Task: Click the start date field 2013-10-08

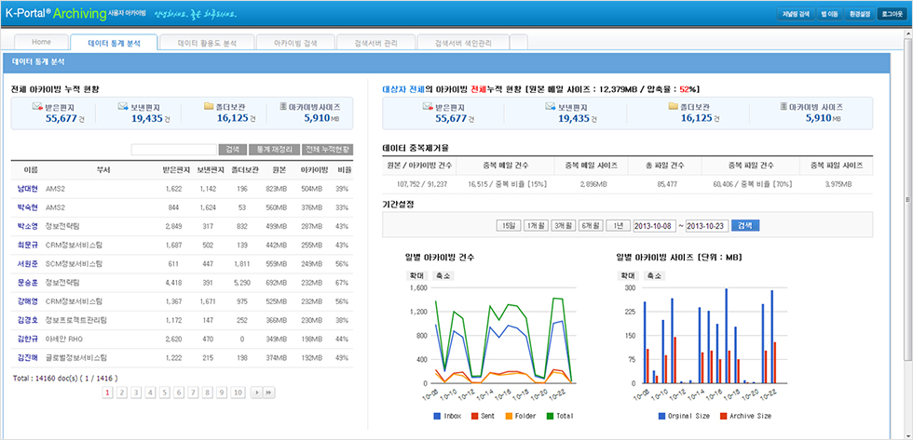Action: pyautogui.click(x=654, y=225)
